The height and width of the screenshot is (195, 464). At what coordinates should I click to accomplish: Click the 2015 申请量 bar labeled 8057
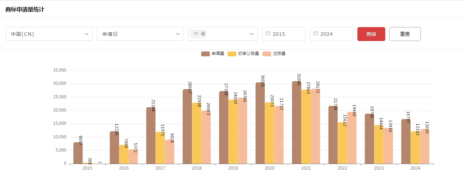point(78,153)
